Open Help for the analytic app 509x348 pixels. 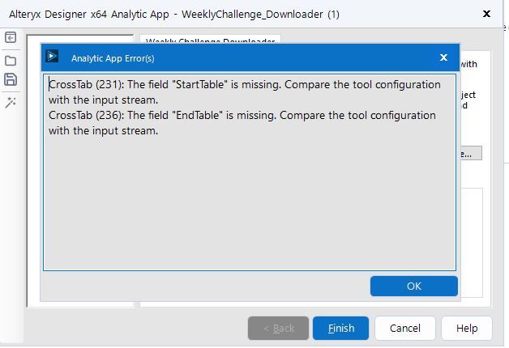(467, 328)
